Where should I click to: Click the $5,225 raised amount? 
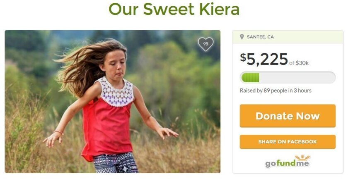pyautogui.click(x=264, y=60)
